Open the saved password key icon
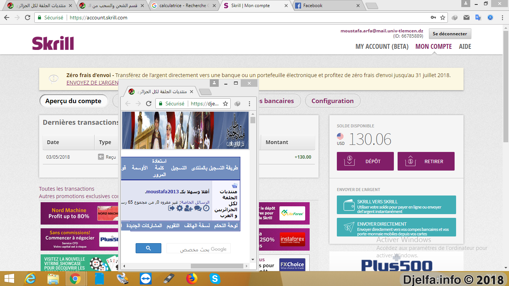The width and height of the screenshot is (509, 286). [x=433, y=18]
